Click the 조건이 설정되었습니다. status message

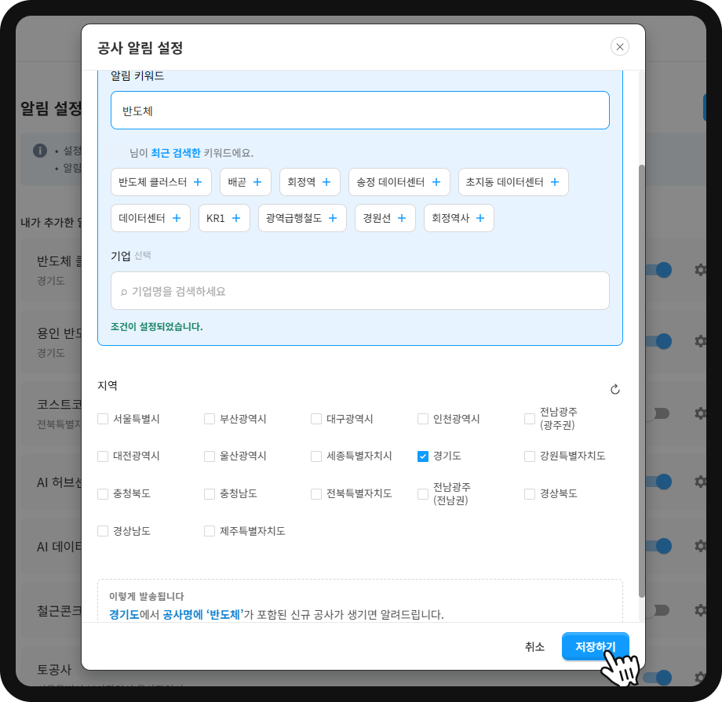[x=156, y=327]
